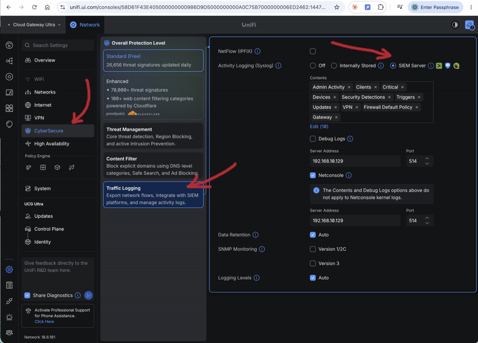Enable SNMP Version 1/2C checkbox
Screen dimensions: 478x343
pyautogui.click(x=313, y=249)
